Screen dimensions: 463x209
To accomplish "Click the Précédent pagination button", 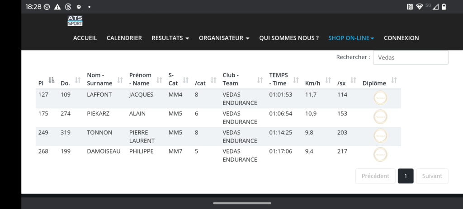I will coord(375,176).
